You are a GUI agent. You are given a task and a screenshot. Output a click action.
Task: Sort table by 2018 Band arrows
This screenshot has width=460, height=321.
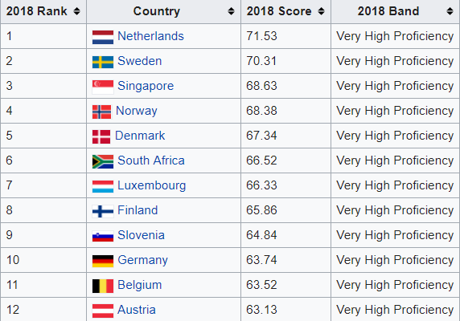[x=450, y=11]
